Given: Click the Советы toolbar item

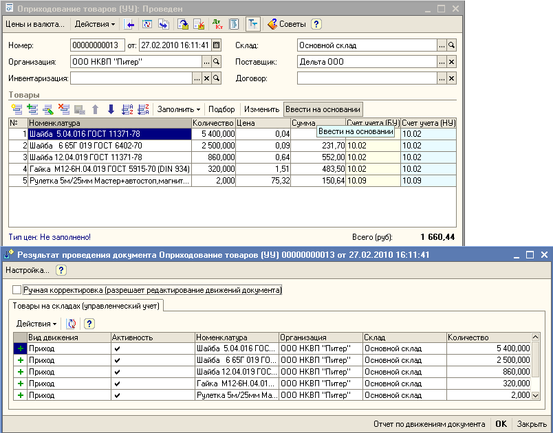Looking at the screenshot, I should click(x=287, y=24).
